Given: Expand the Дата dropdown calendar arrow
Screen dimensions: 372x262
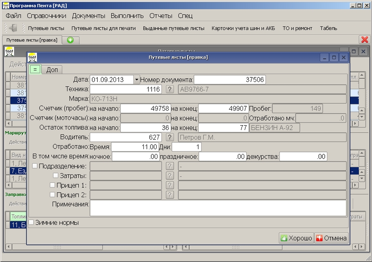Looking at the screenshot, I should coord(136,80).
